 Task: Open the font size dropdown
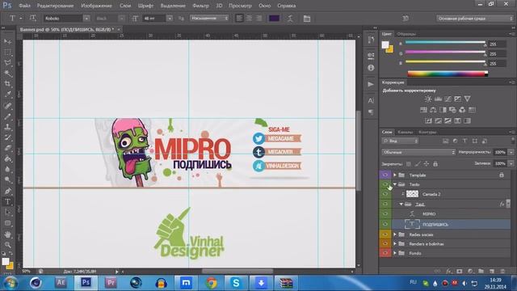point(170,19)
